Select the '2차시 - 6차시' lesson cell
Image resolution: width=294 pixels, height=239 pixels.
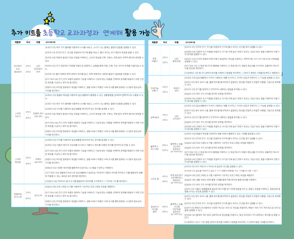point(28,195)
